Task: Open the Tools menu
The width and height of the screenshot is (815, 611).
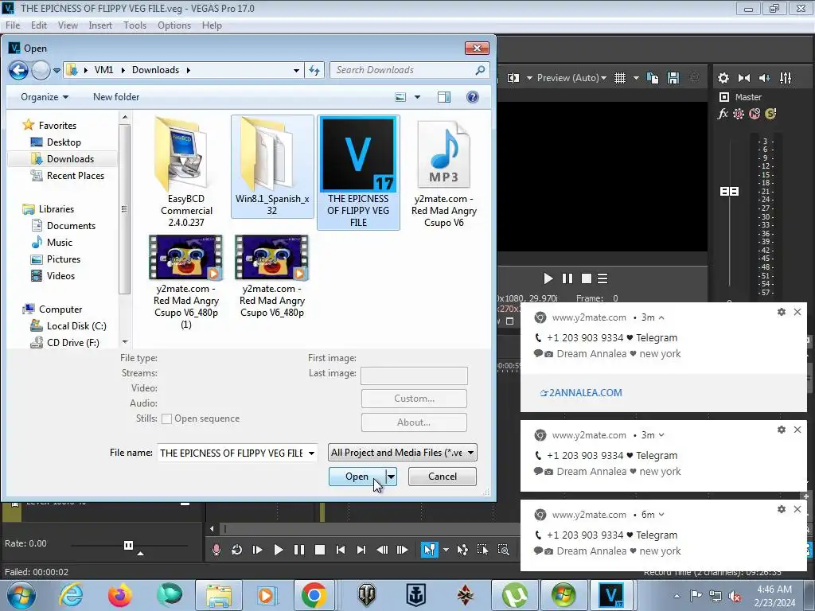Action: tap(135, 25)
